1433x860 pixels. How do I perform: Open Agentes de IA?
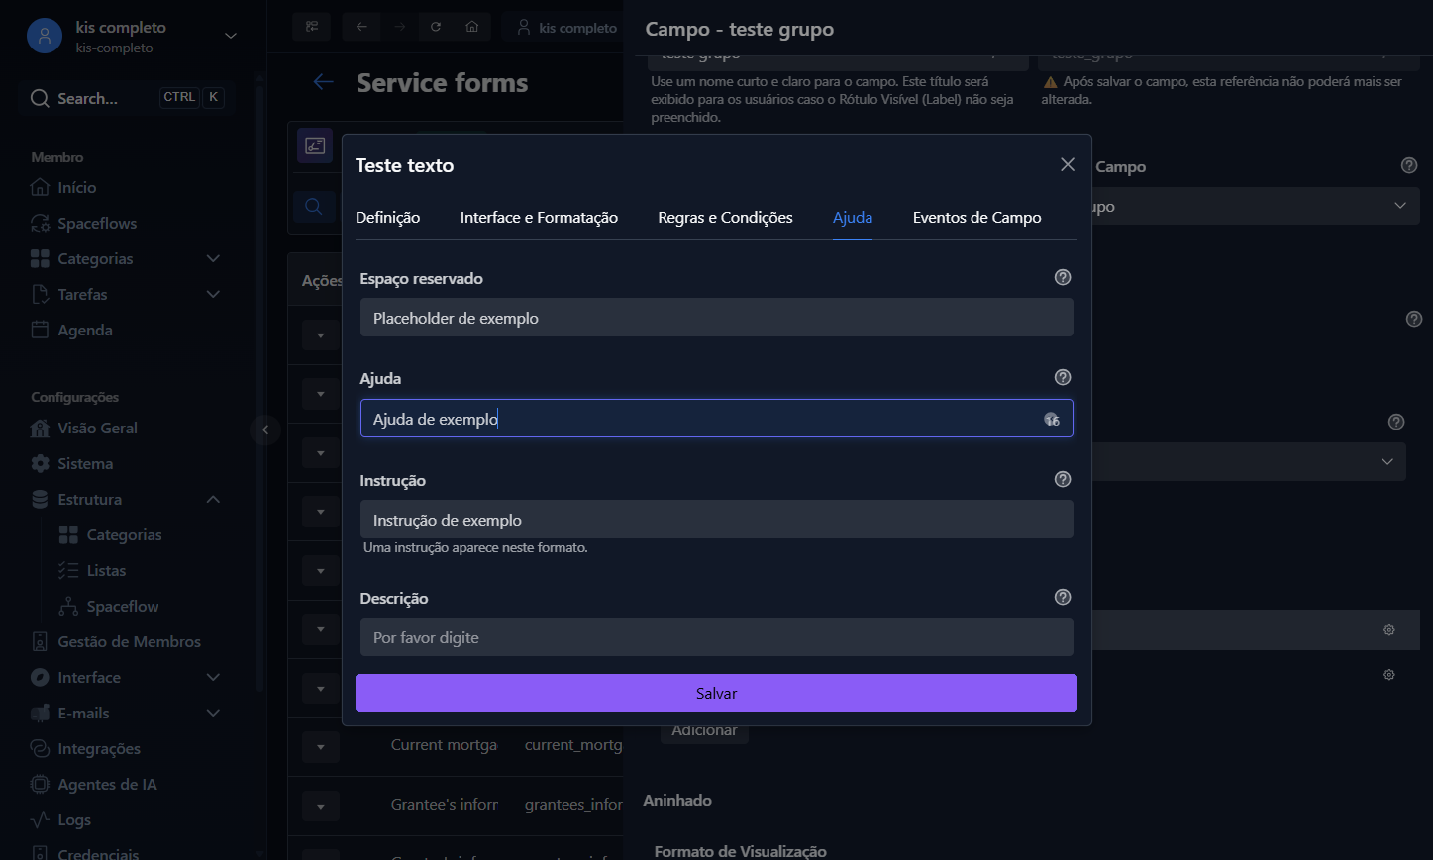click(107, 784)
